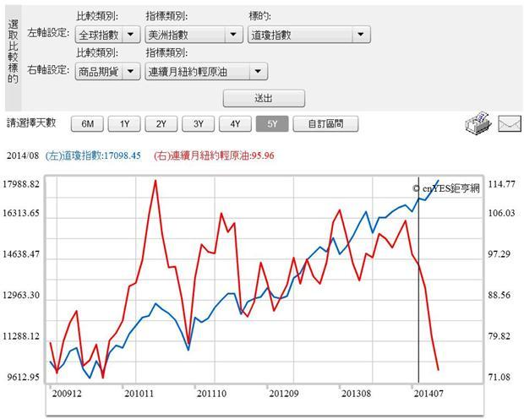
Task: Click the 左軸設定 label
Action: click(48, 33)
